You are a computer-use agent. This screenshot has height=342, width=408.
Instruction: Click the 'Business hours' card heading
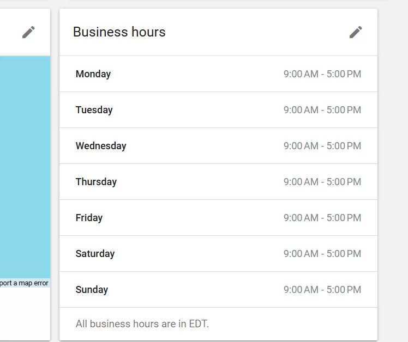119,32
